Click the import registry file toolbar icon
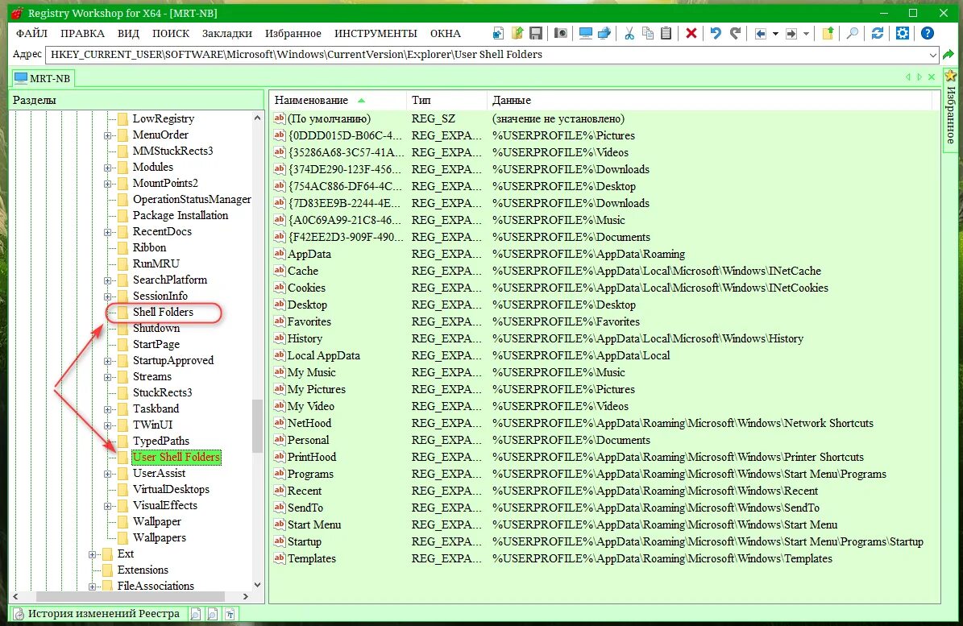Image resolution: width=963 pixels, height=626 pixels. 498,33
